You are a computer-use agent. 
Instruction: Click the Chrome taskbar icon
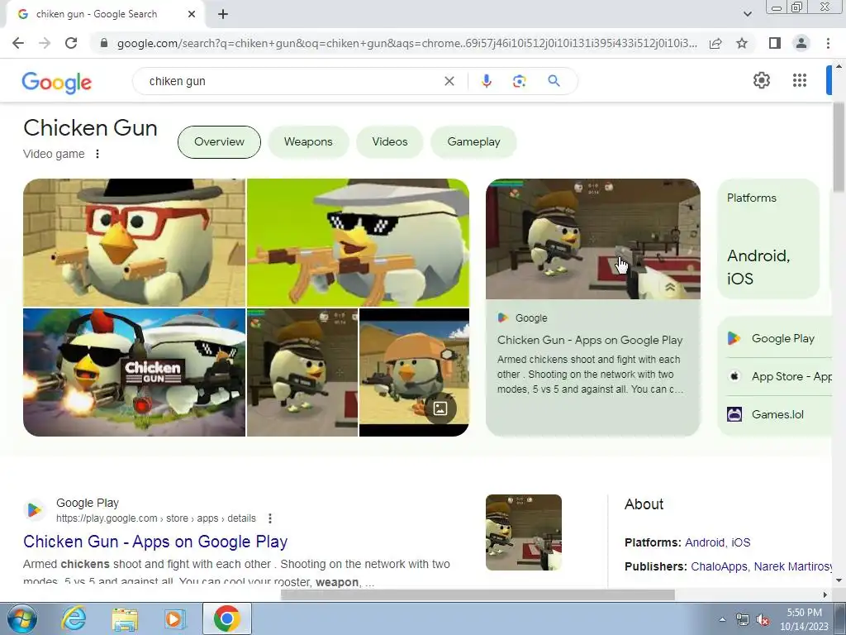click(226, 618)
